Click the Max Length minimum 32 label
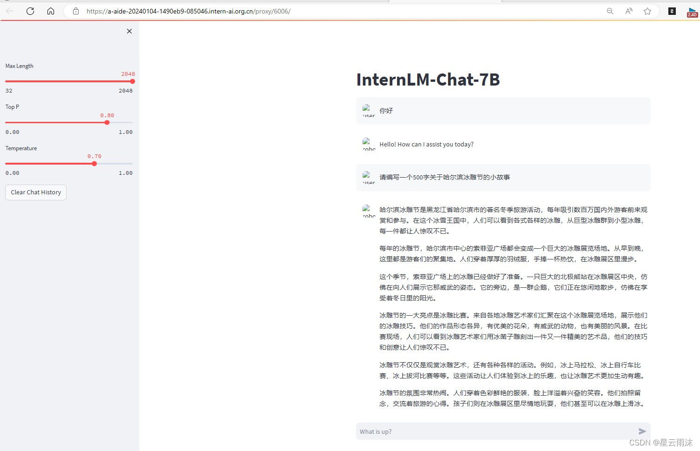Image resolution: width=700 pixels, height=451 pixels. (x=9, y=91)
